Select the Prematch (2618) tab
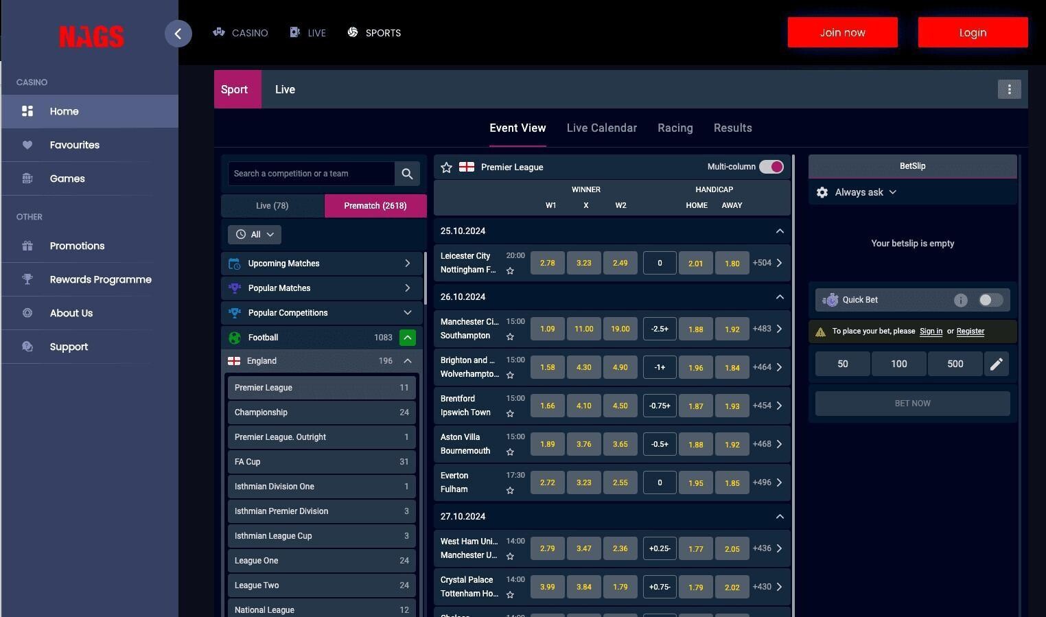Image resolution: width=1046 pixels, height=617 pixels. tap(375, 206)
